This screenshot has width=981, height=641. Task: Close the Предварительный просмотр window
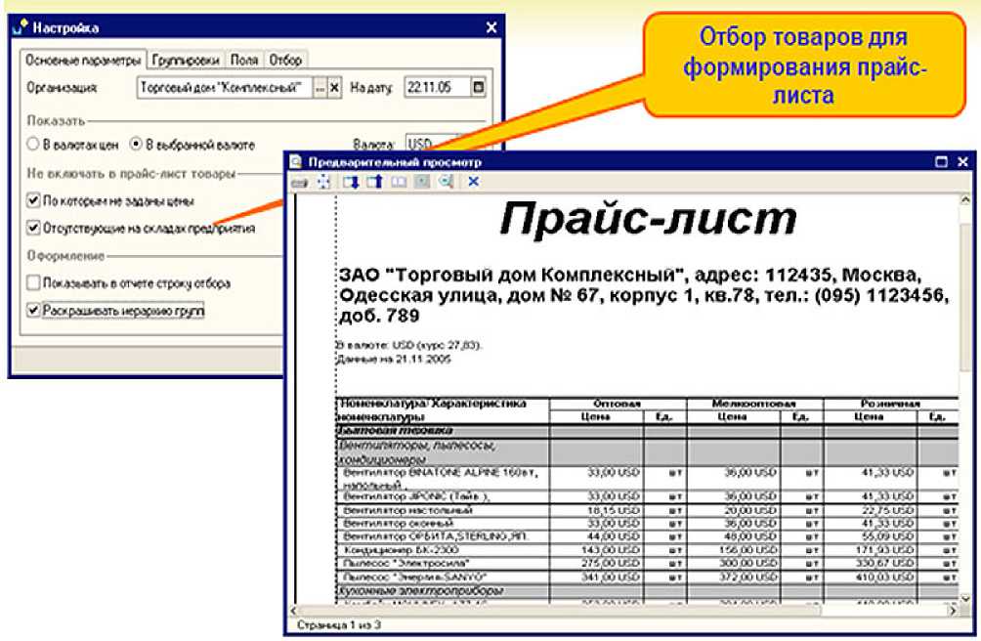tap(962, 162)
